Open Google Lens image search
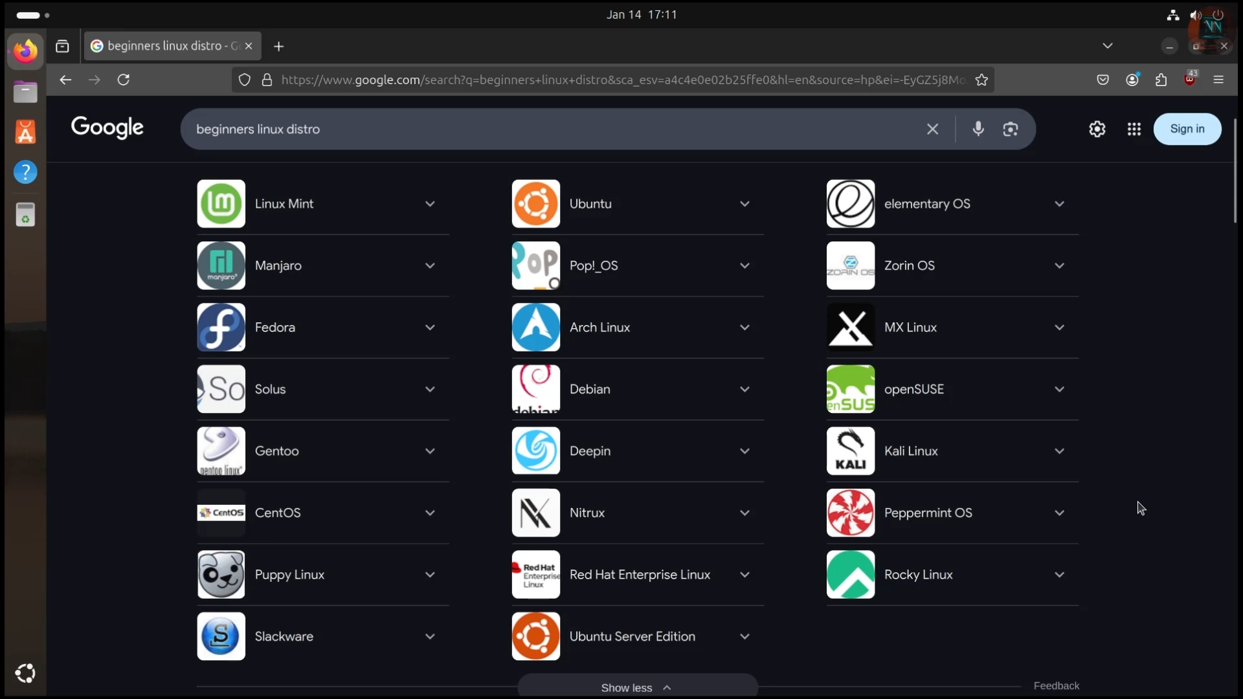Screen dimensions: 1243x699 tap(1011, 129)
